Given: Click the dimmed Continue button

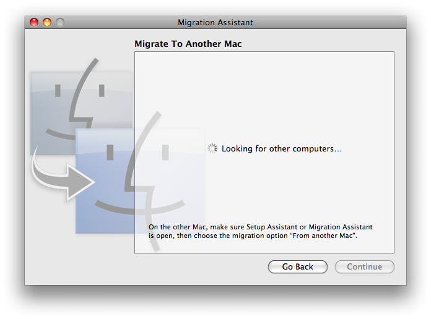Looking at the screenshot, I should click(x=365, y=267).
